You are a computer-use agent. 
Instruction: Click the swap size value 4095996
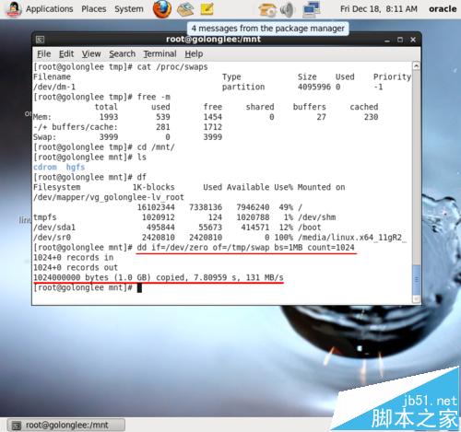[314, 87]
